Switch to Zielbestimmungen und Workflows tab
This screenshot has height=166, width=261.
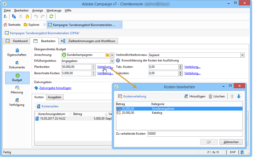point(88,41)
